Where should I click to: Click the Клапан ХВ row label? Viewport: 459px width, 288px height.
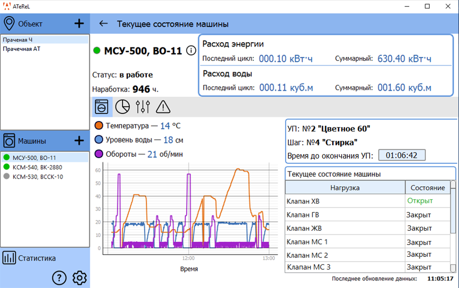point(303,201)
